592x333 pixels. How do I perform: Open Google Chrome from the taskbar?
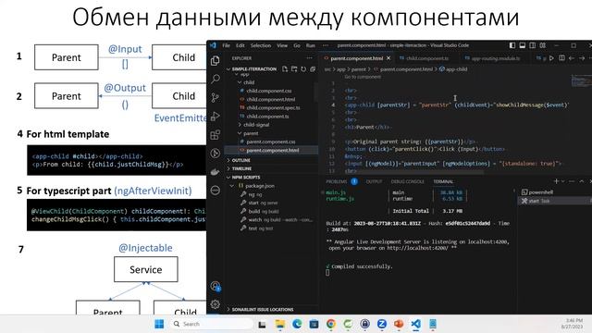click(331, 324)
